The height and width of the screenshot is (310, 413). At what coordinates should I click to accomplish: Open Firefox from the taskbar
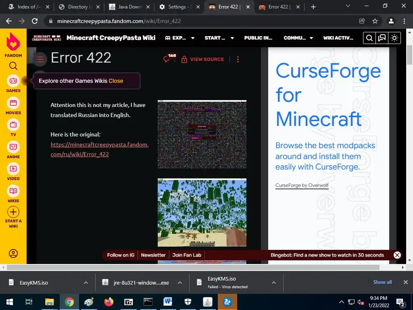pyautogui.click(x=108, y=302)
